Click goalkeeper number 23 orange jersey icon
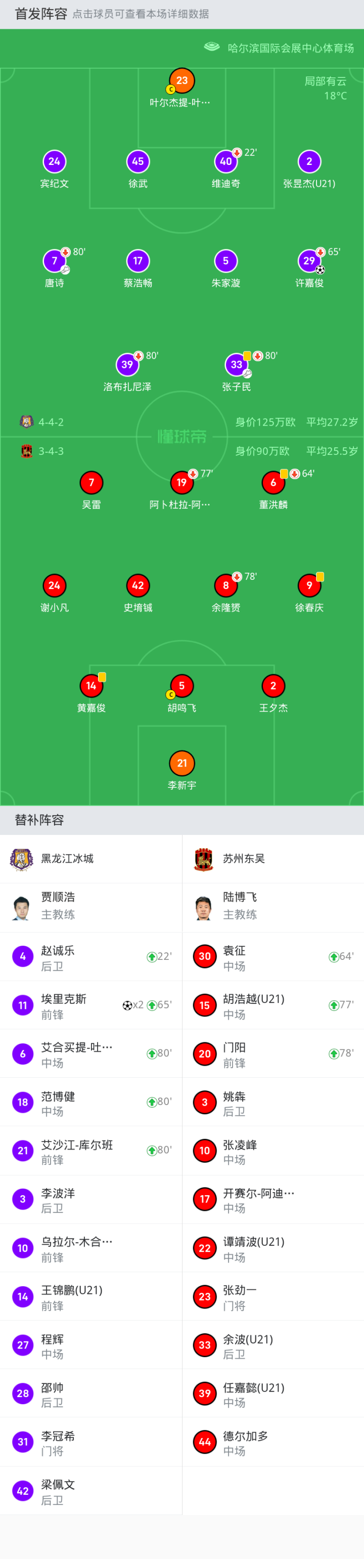This screenshot has height=1559, width=364. pyautogui.click(x=182, y=80)
